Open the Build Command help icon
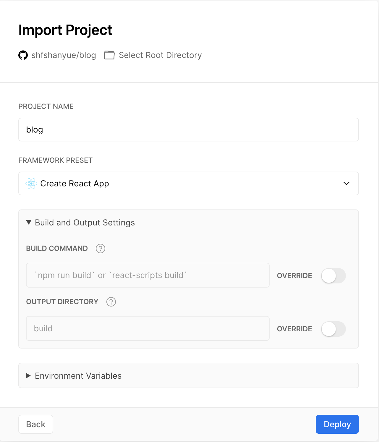 pos(101,249)
